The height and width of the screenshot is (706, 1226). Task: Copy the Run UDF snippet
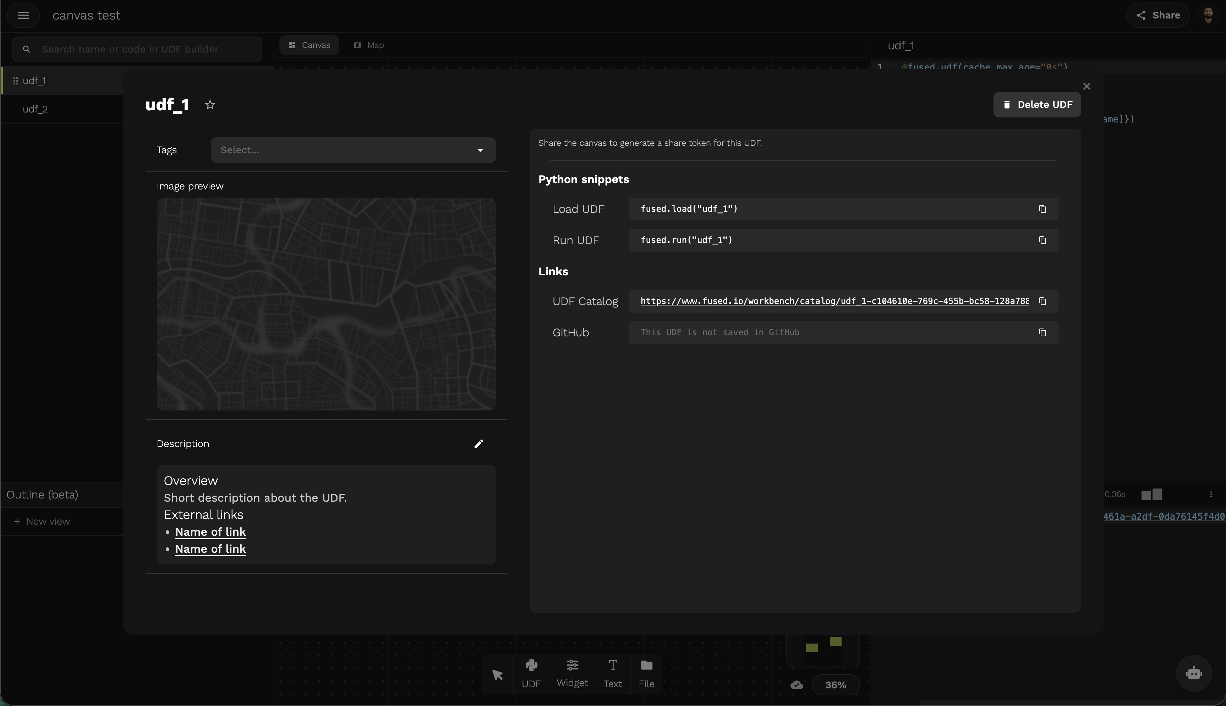[x=1043, y=241]
